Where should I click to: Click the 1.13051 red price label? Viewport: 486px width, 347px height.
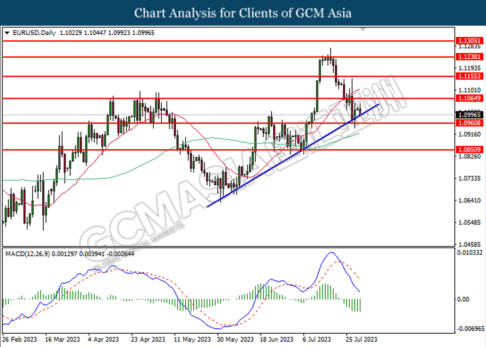[x=470, y=41]
